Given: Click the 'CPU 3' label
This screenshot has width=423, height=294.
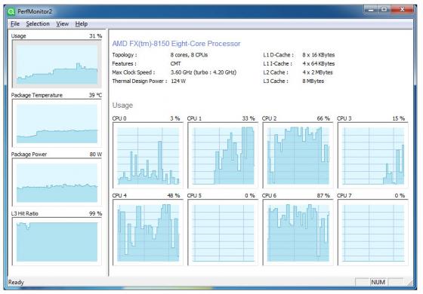Looking at the screenshot, I should (x=344, y=118).
